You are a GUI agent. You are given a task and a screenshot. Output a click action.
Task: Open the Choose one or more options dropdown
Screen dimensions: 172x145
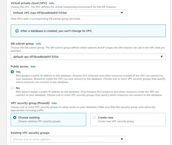tap(68, 139)
